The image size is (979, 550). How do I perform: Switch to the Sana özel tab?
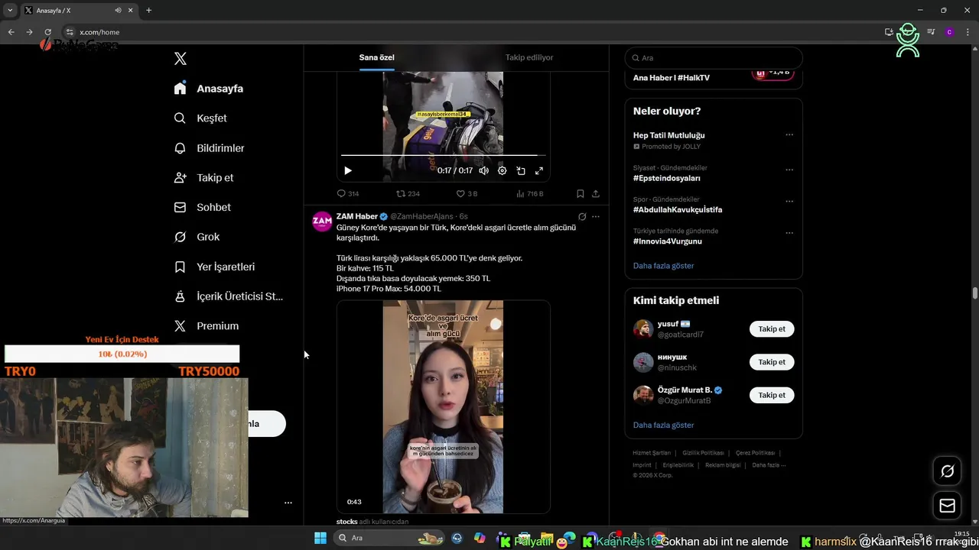click(x=377, y=57)
